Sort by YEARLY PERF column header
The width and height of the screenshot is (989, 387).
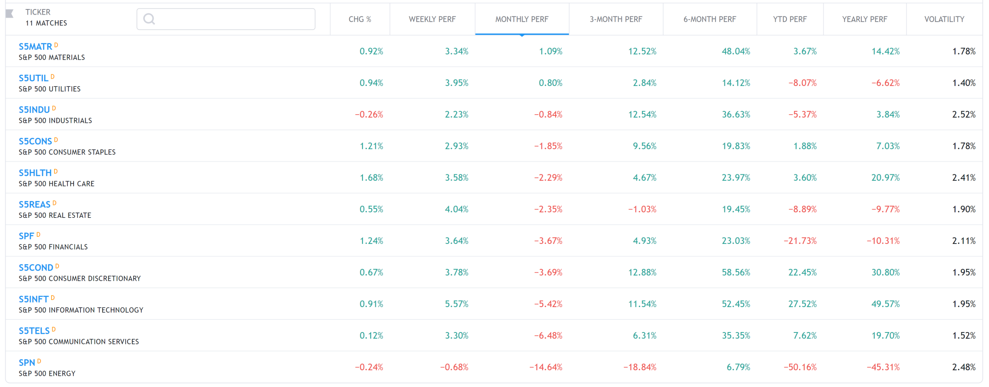click(x=865, y=19)
